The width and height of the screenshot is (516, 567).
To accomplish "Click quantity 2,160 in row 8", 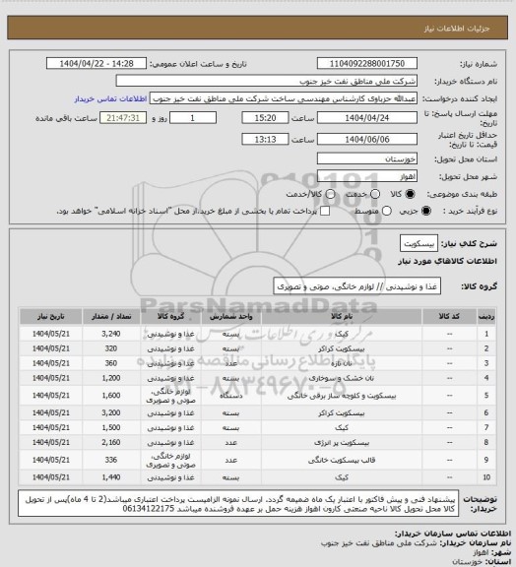I will tap(111, 442).
